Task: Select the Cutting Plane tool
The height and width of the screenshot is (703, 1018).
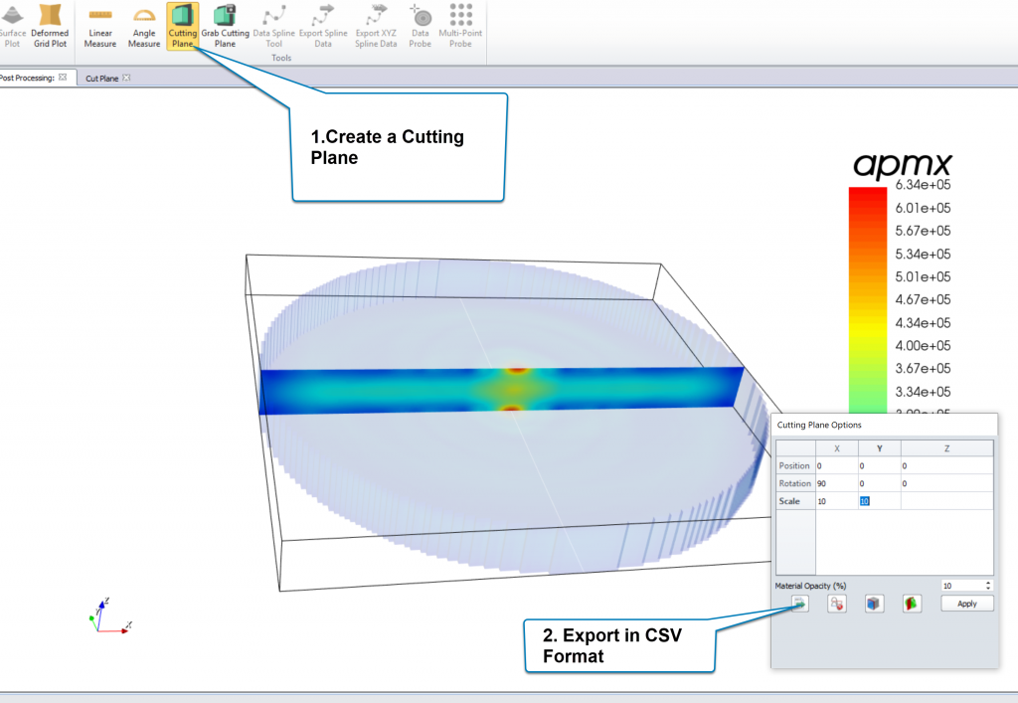Action: coord(183,25)
